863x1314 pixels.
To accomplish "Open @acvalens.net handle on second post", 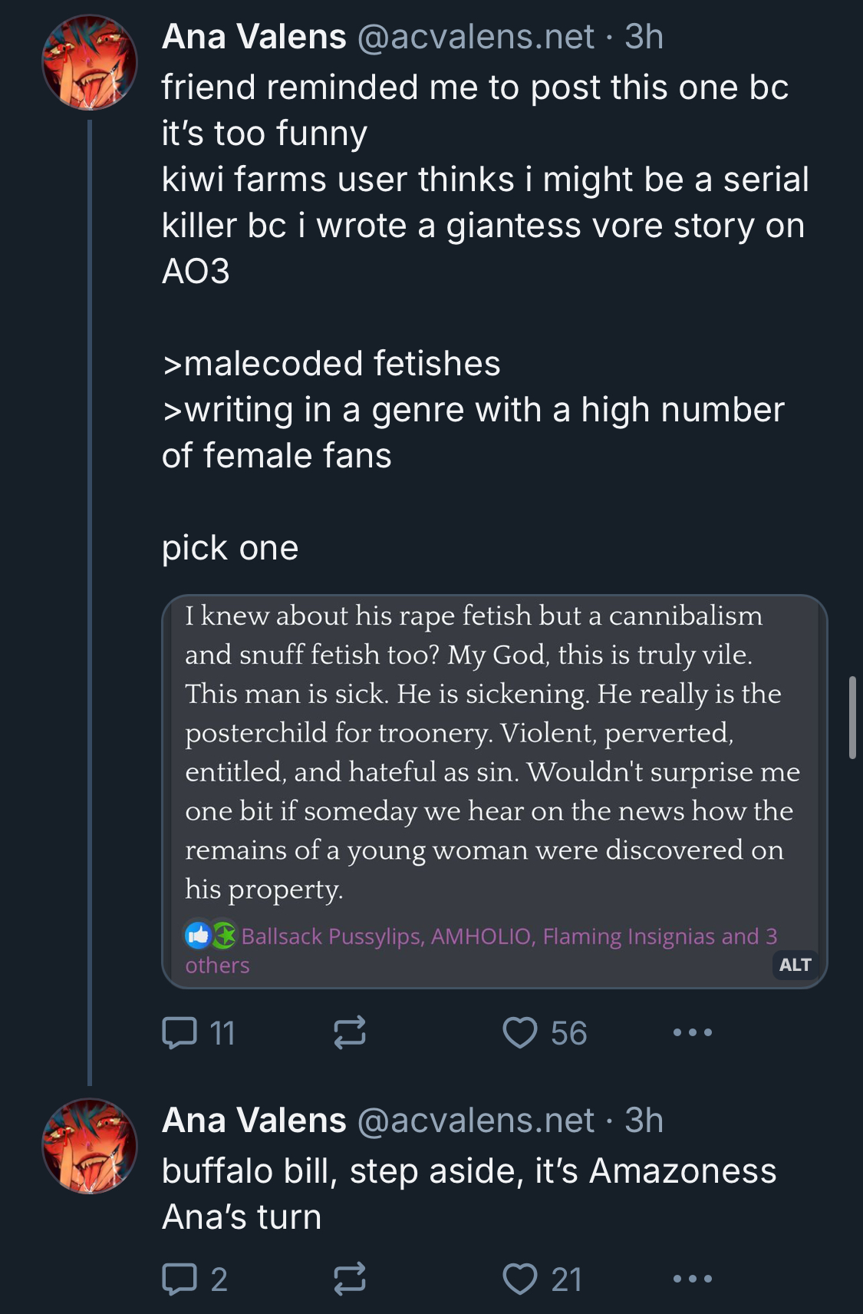I will click(476, 1121).
